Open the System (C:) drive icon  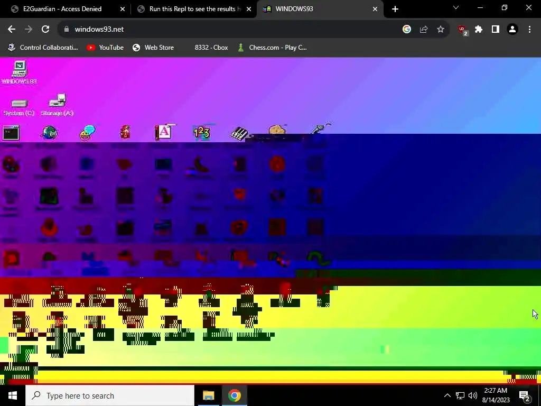tap(19, 107)
